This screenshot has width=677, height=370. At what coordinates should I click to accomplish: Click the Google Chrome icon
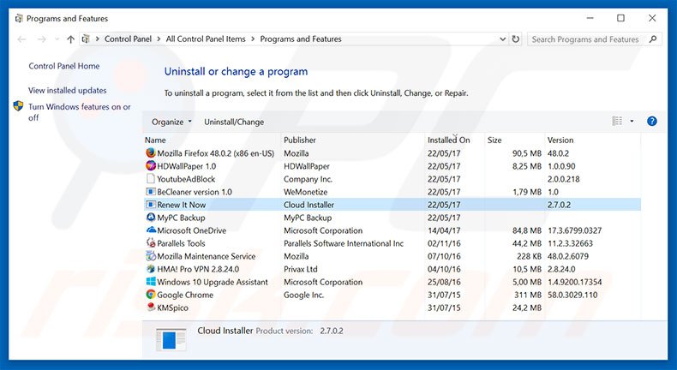(151, 295)
